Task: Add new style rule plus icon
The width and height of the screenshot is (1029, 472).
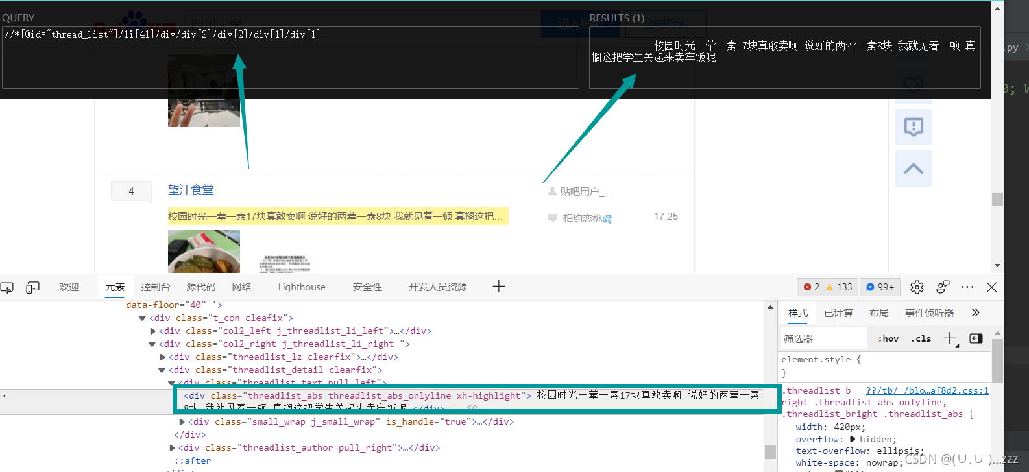Action: (950, 338)
